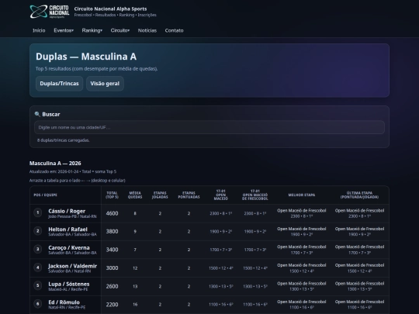Focus the name or city search field
The image size is (419, 314).
209,127
